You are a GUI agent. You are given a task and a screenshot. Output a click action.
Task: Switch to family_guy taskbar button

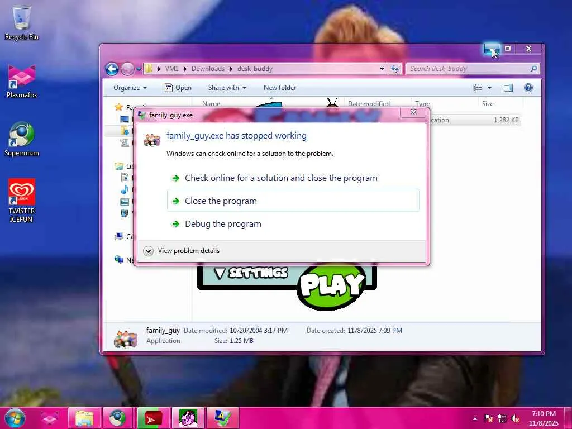pos(188,418)
